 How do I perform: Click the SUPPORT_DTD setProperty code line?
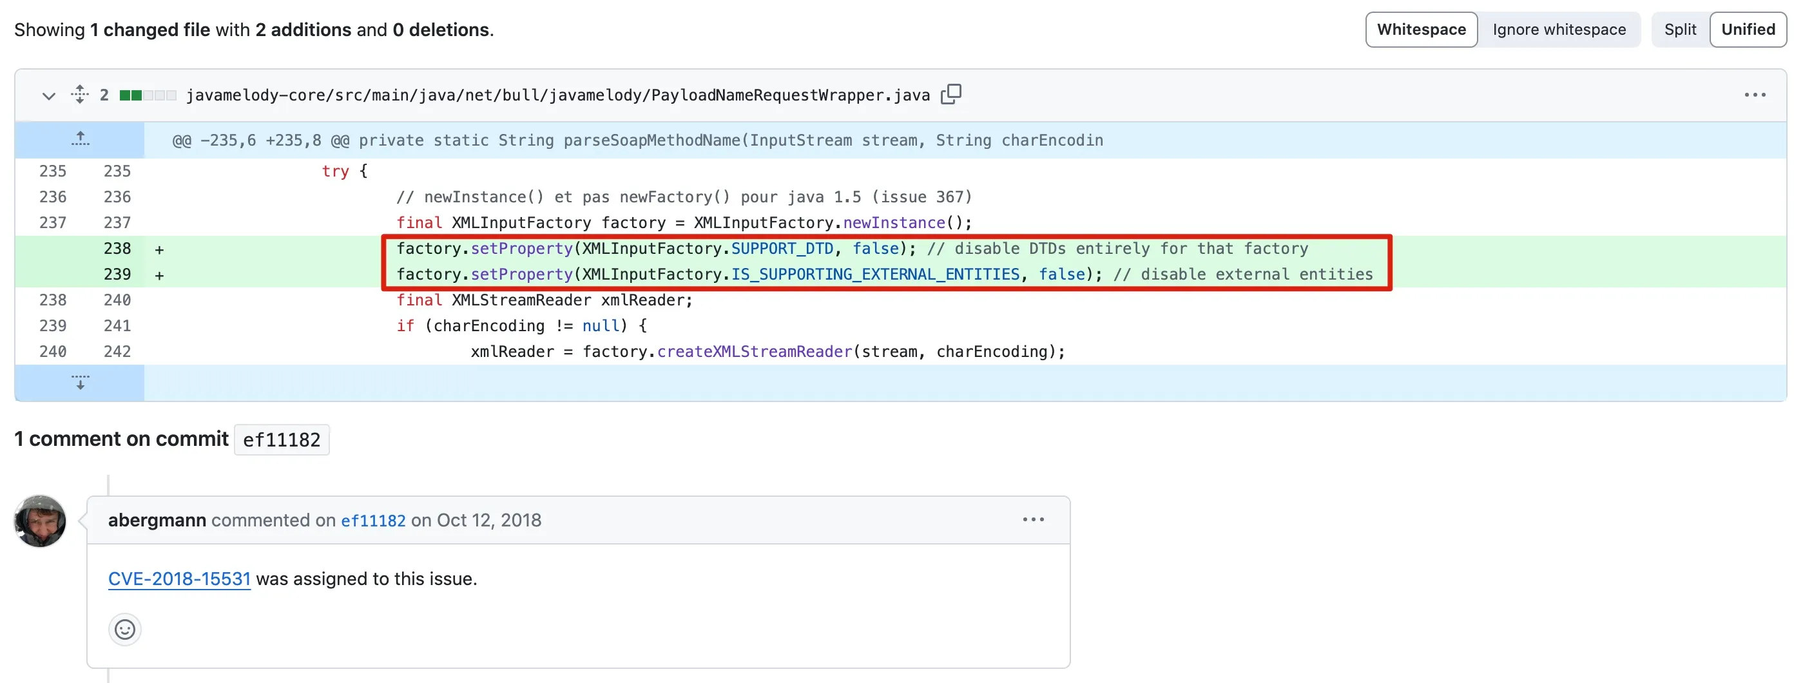(852, 249)
